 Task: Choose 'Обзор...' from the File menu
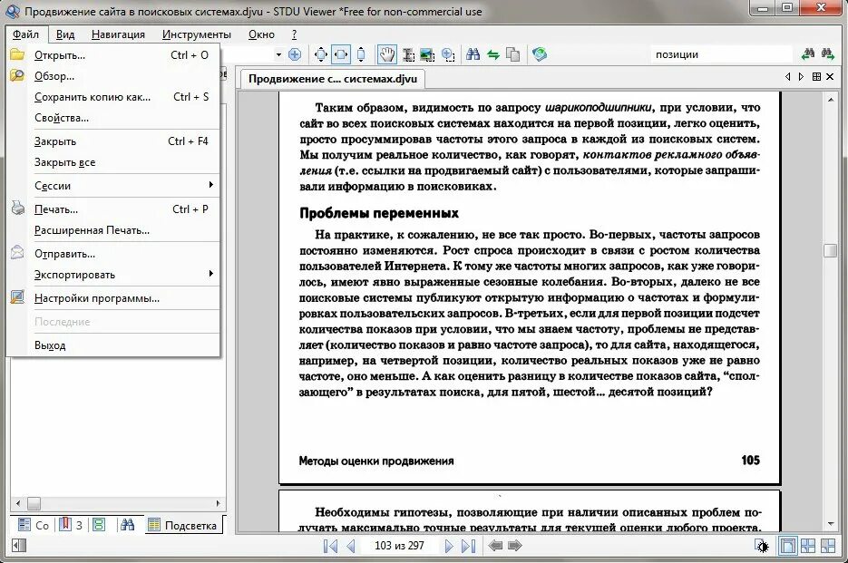point(113,76)
